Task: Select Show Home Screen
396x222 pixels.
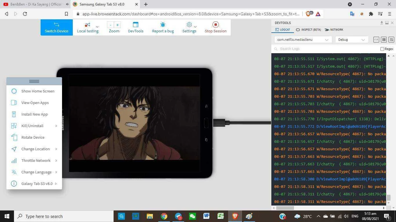Action: [x=34, y=91]
